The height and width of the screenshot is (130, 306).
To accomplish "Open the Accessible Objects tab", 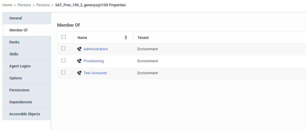I will click(x=27, y=114).
